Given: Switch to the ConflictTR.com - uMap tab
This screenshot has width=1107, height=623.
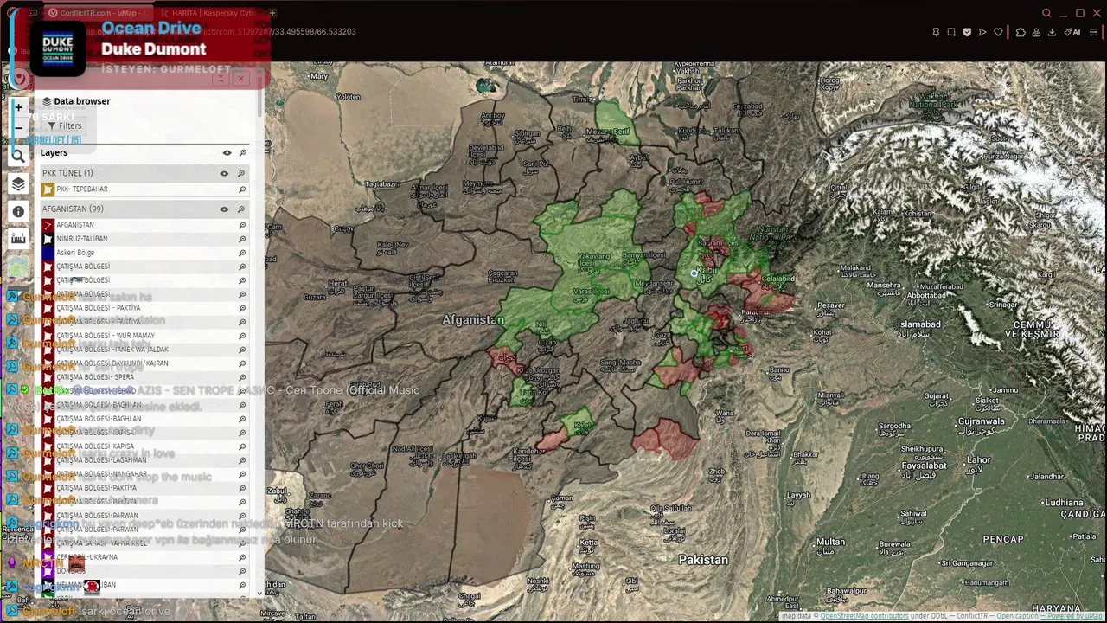Looking at the screenshot, I should pos(98,13).
